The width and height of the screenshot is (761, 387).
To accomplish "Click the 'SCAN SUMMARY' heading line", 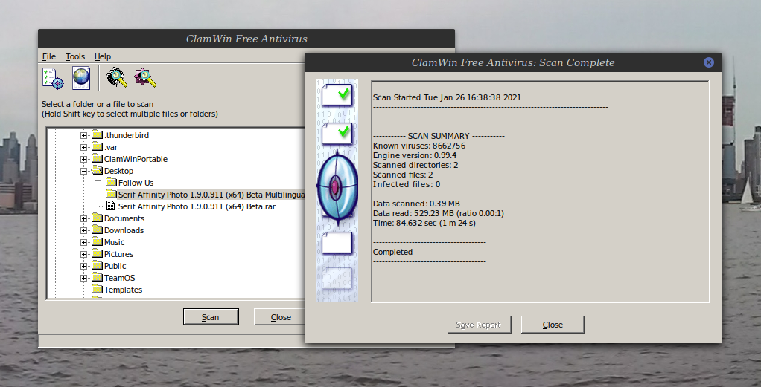I will [439, 136].
